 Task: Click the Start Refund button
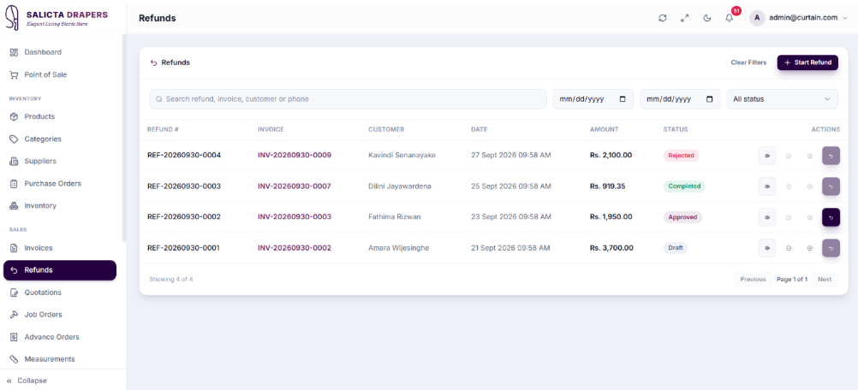pos(807,62)
